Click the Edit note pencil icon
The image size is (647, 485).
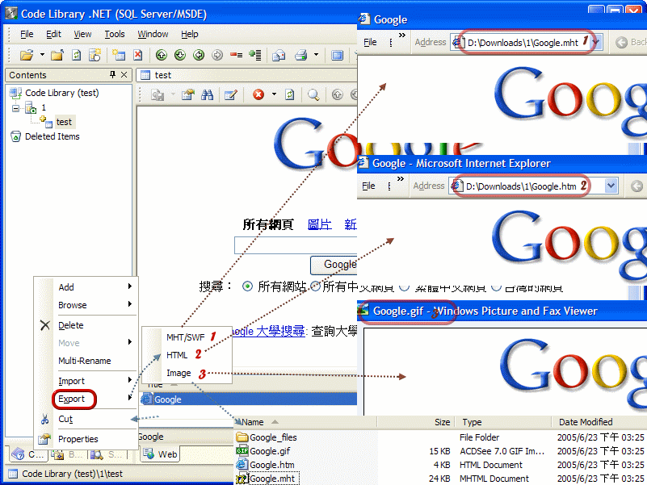pyautogui.click(x=231, y=95)
